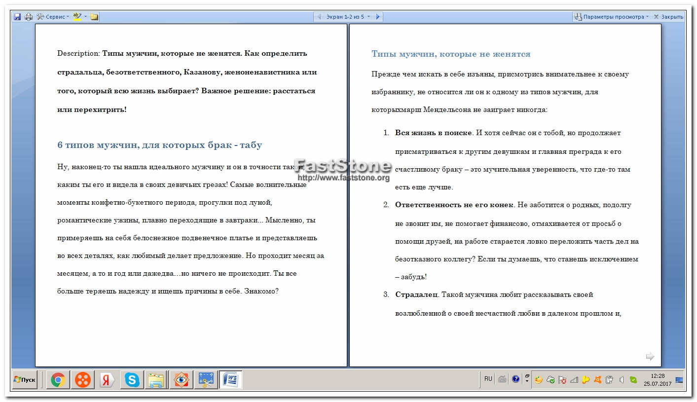The height and width of the screenshot is (402, 697).
Task: Save the document with the floppy disk icon
Action: click(17, 17)
